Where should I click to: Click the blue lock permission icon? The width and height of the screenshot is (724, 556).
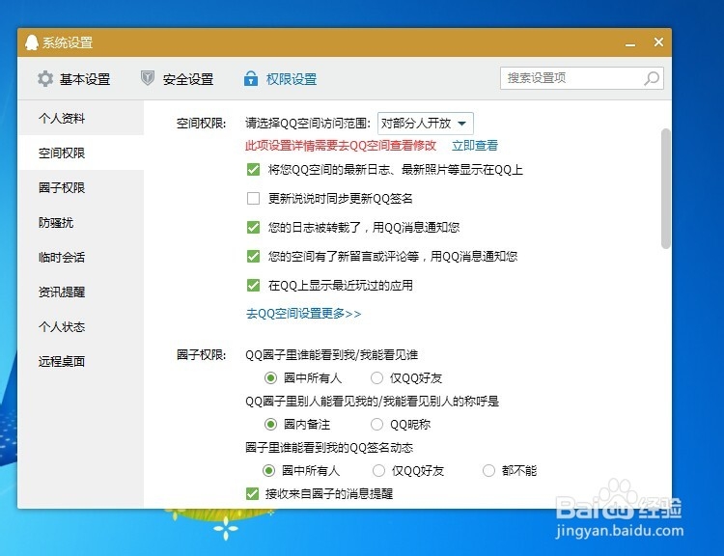coord(251,78)
